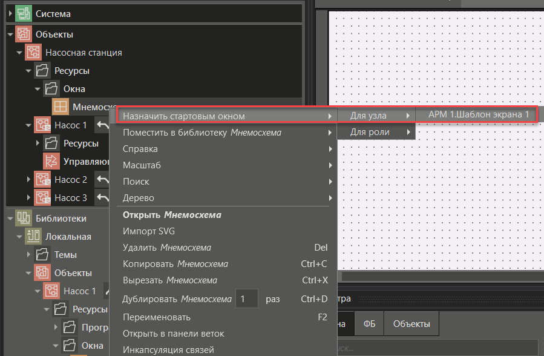This screenshot has height=356, width=544.
Task: Select the Насосная станция object icon
Action: [x=33, y=53]
